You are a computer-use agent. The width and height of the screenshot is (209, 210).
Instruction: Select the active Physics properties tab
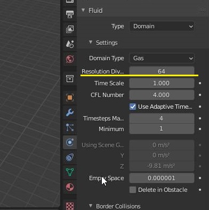70,142
